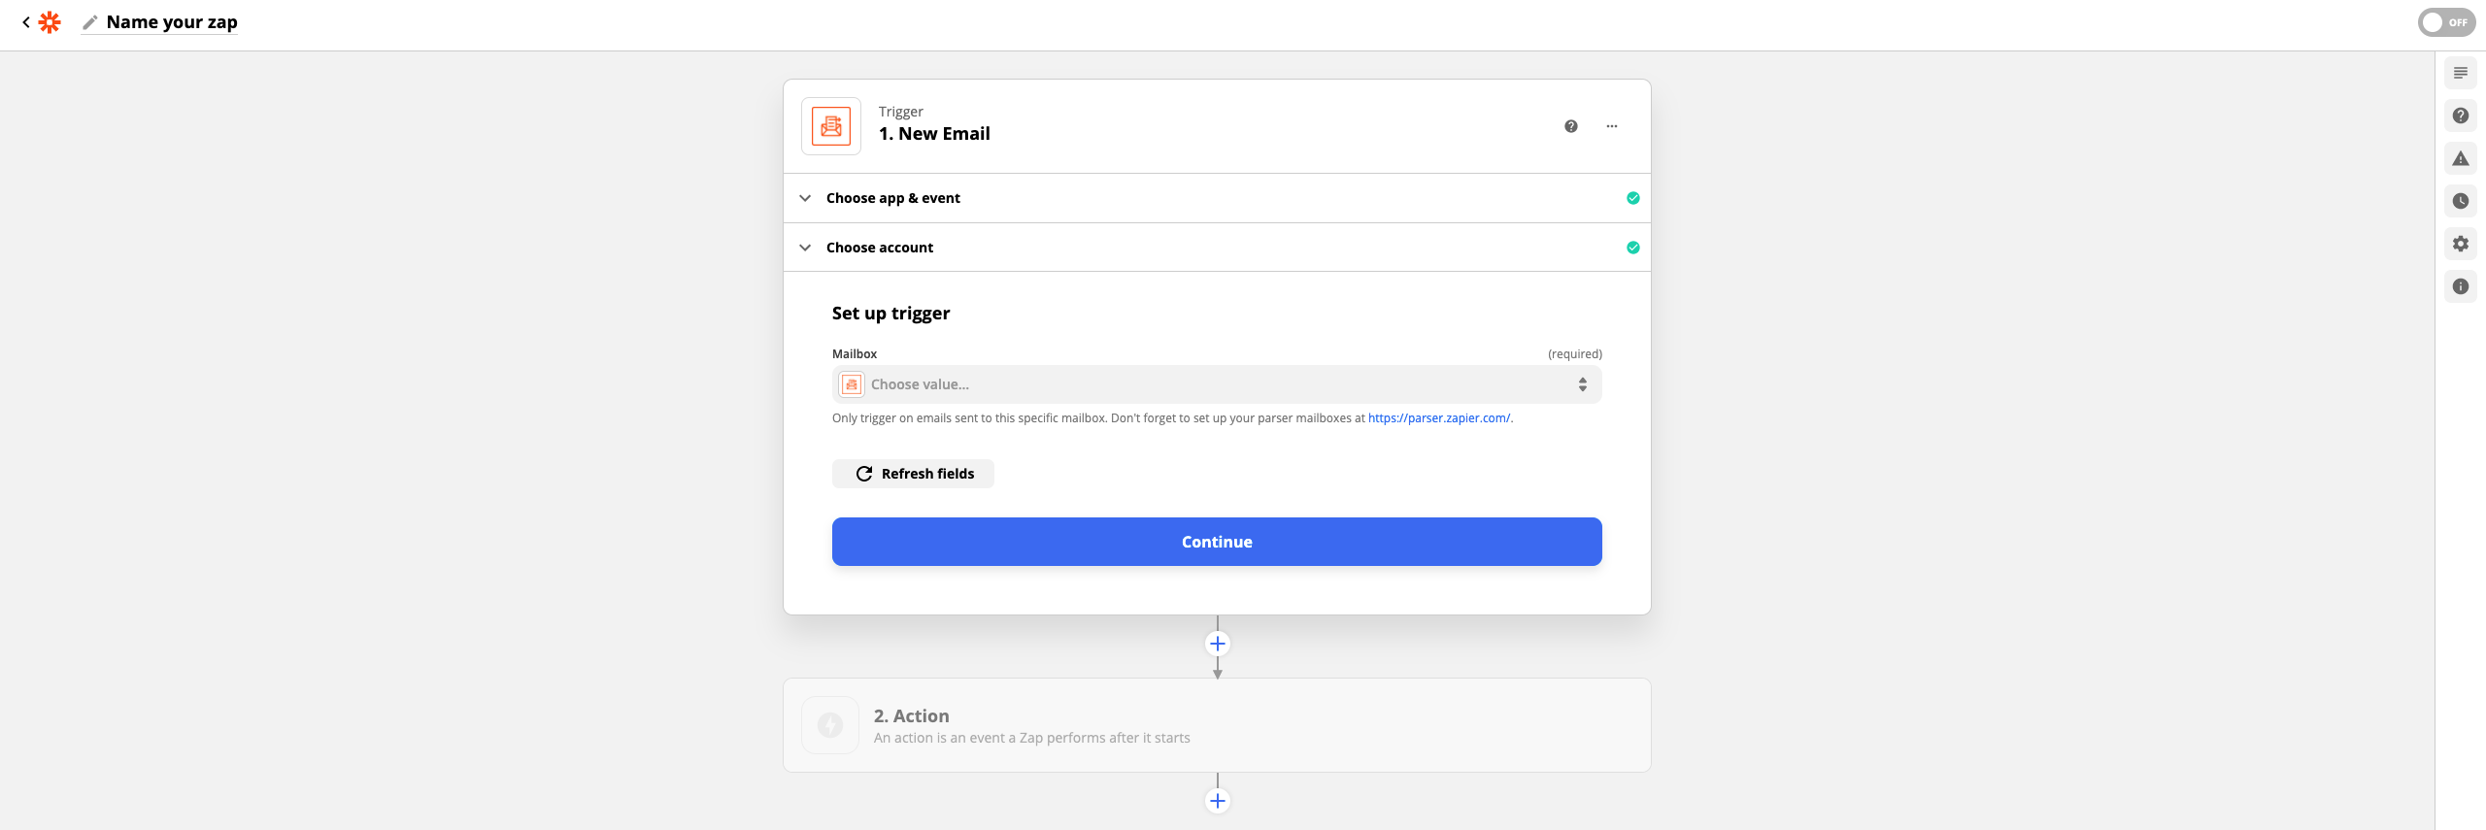Open trigger three-dot options menu
This screenshot has height=830, width=2486.
pyautogui.click(x=1612, y=126)
